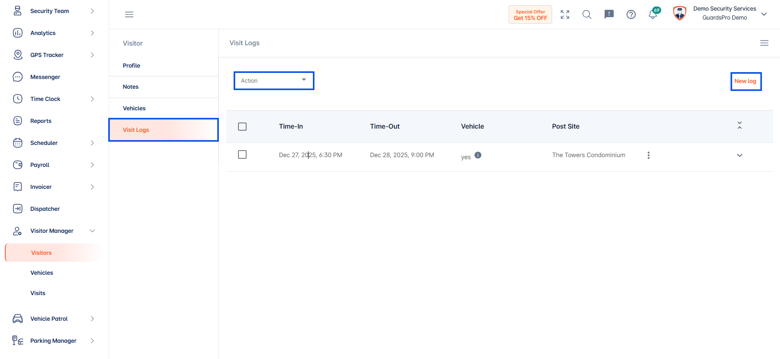Open the visitor Notes tab
780x359 pixels.
(164, 87)
